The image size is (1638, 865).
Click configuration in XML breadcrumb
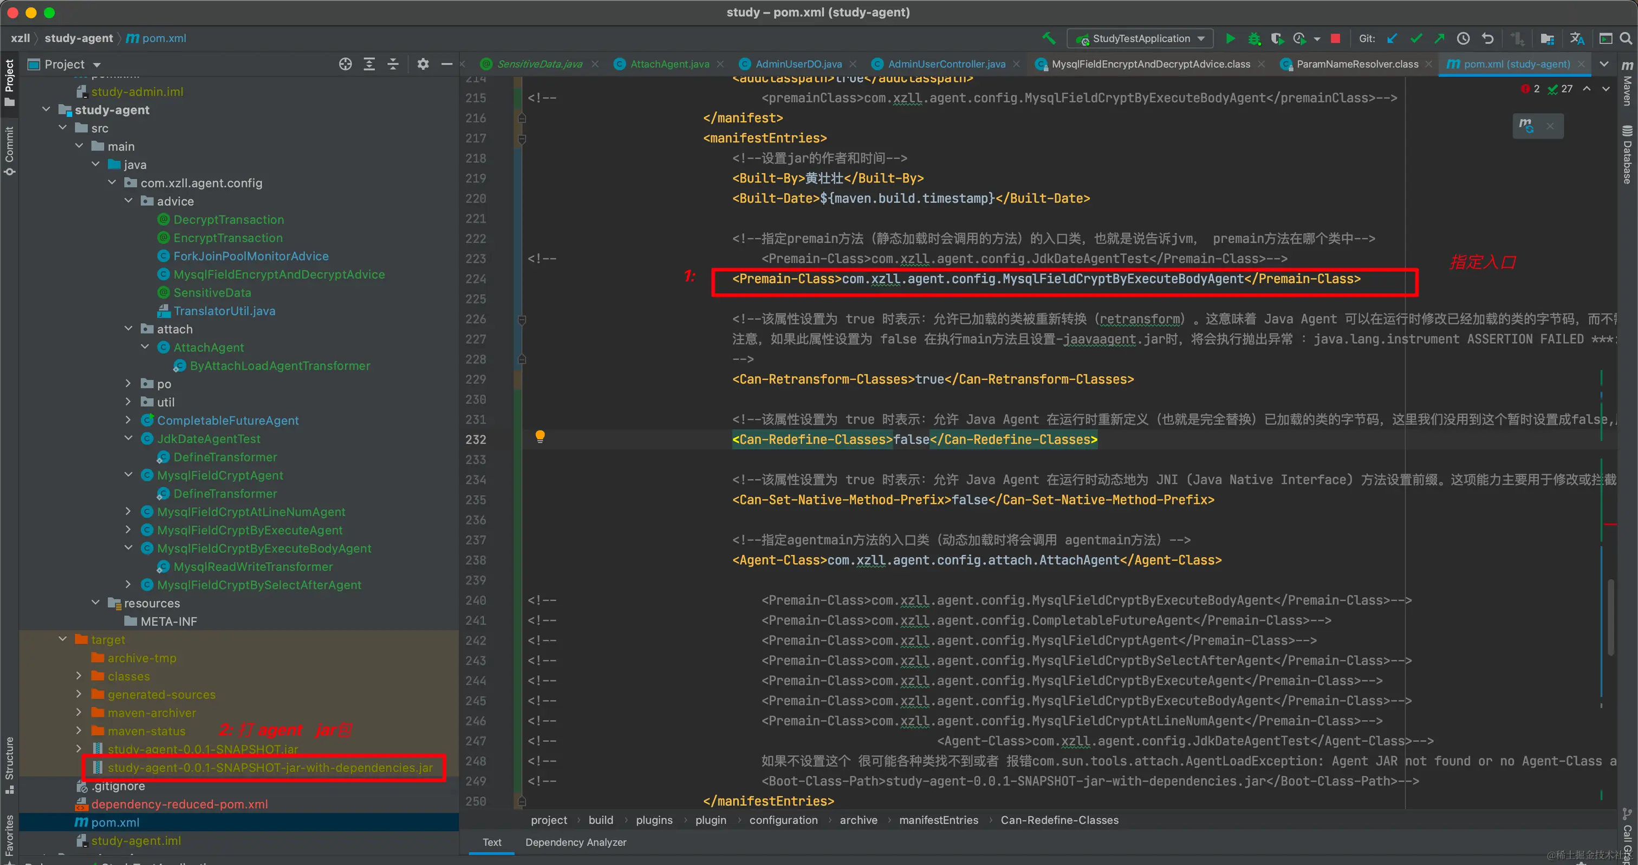[783, 820]
